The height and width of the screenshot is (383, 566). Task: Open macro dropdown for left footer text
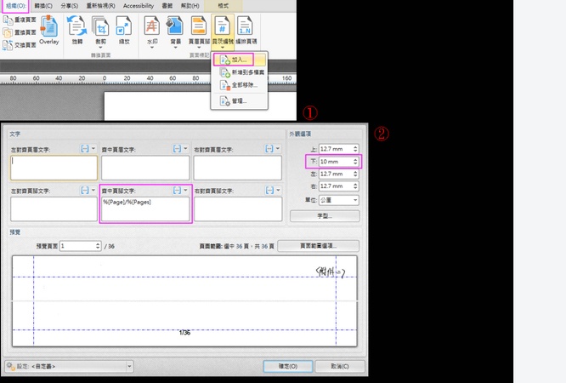tap(88, 191)
